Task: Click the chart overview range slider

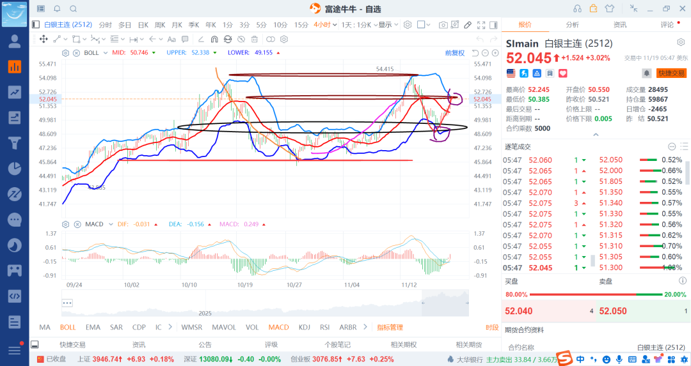Action: click(x=445, y=303)
